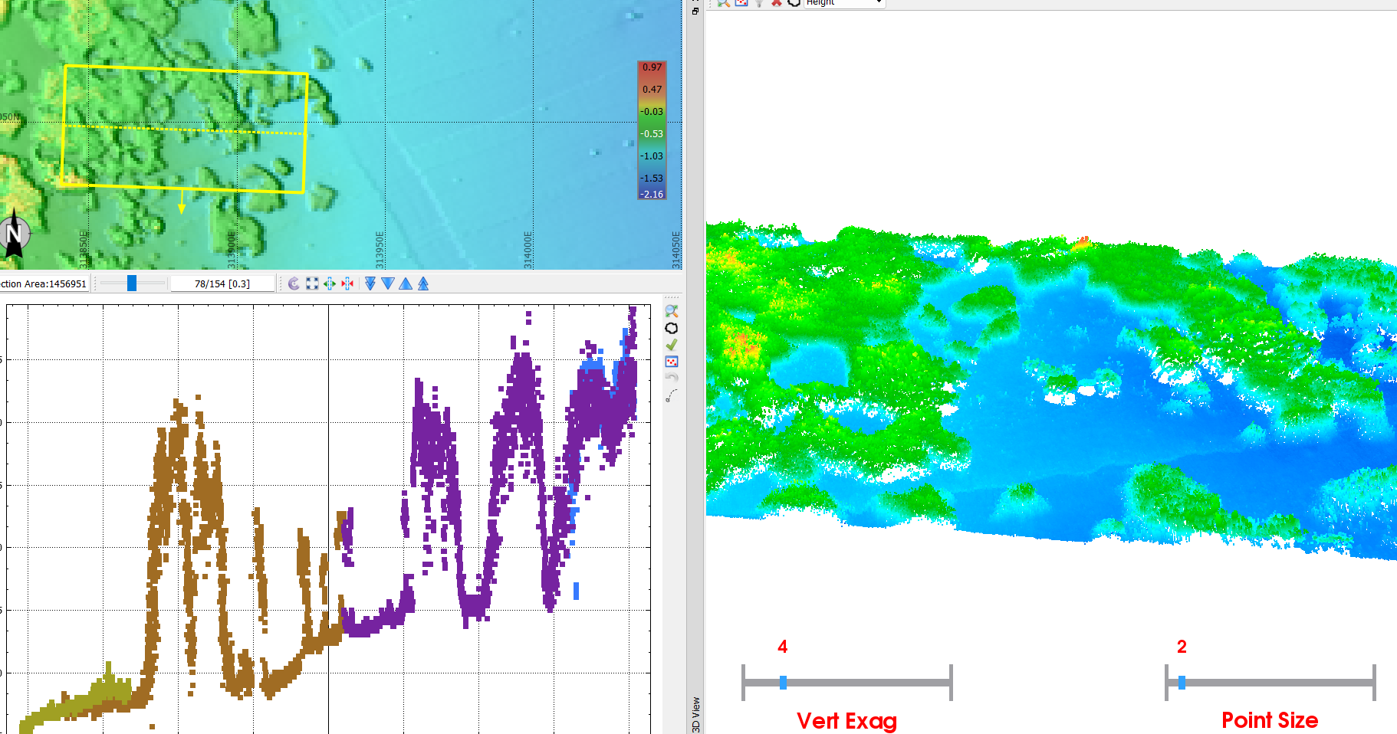Click the single down arrow step icon

tap(388, 283)
